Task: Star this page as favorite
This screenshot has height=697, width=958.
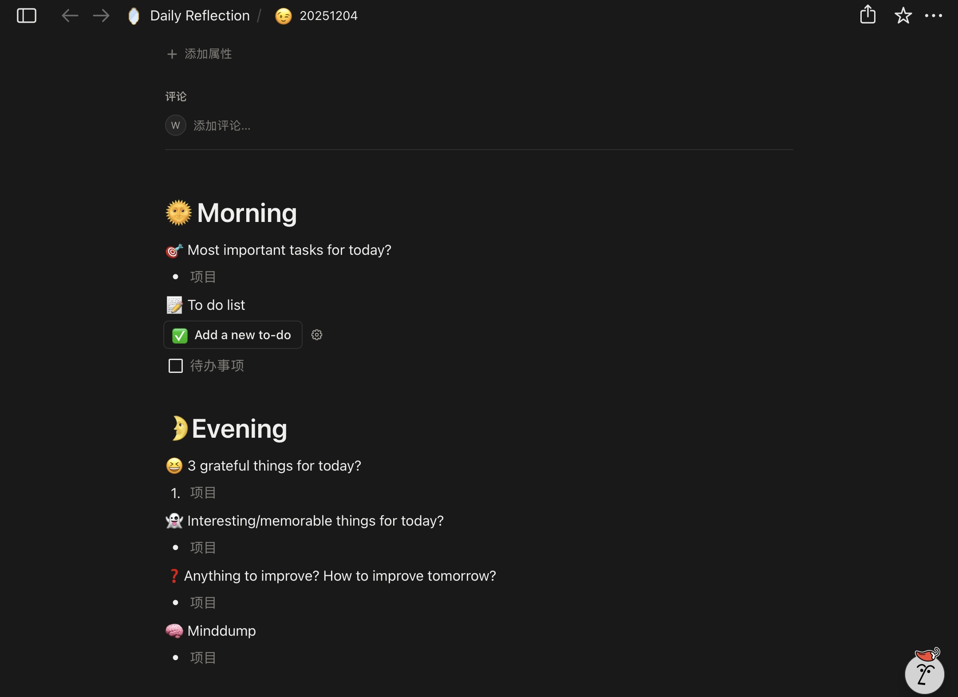Action: pyautogui.click(x=903, y=16)
